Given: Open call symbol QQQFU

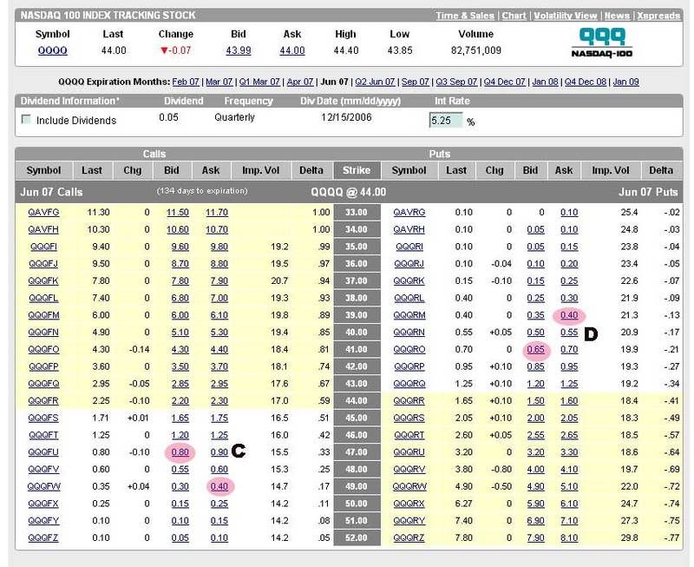Looking at the screenshot, I should (43, 452).
